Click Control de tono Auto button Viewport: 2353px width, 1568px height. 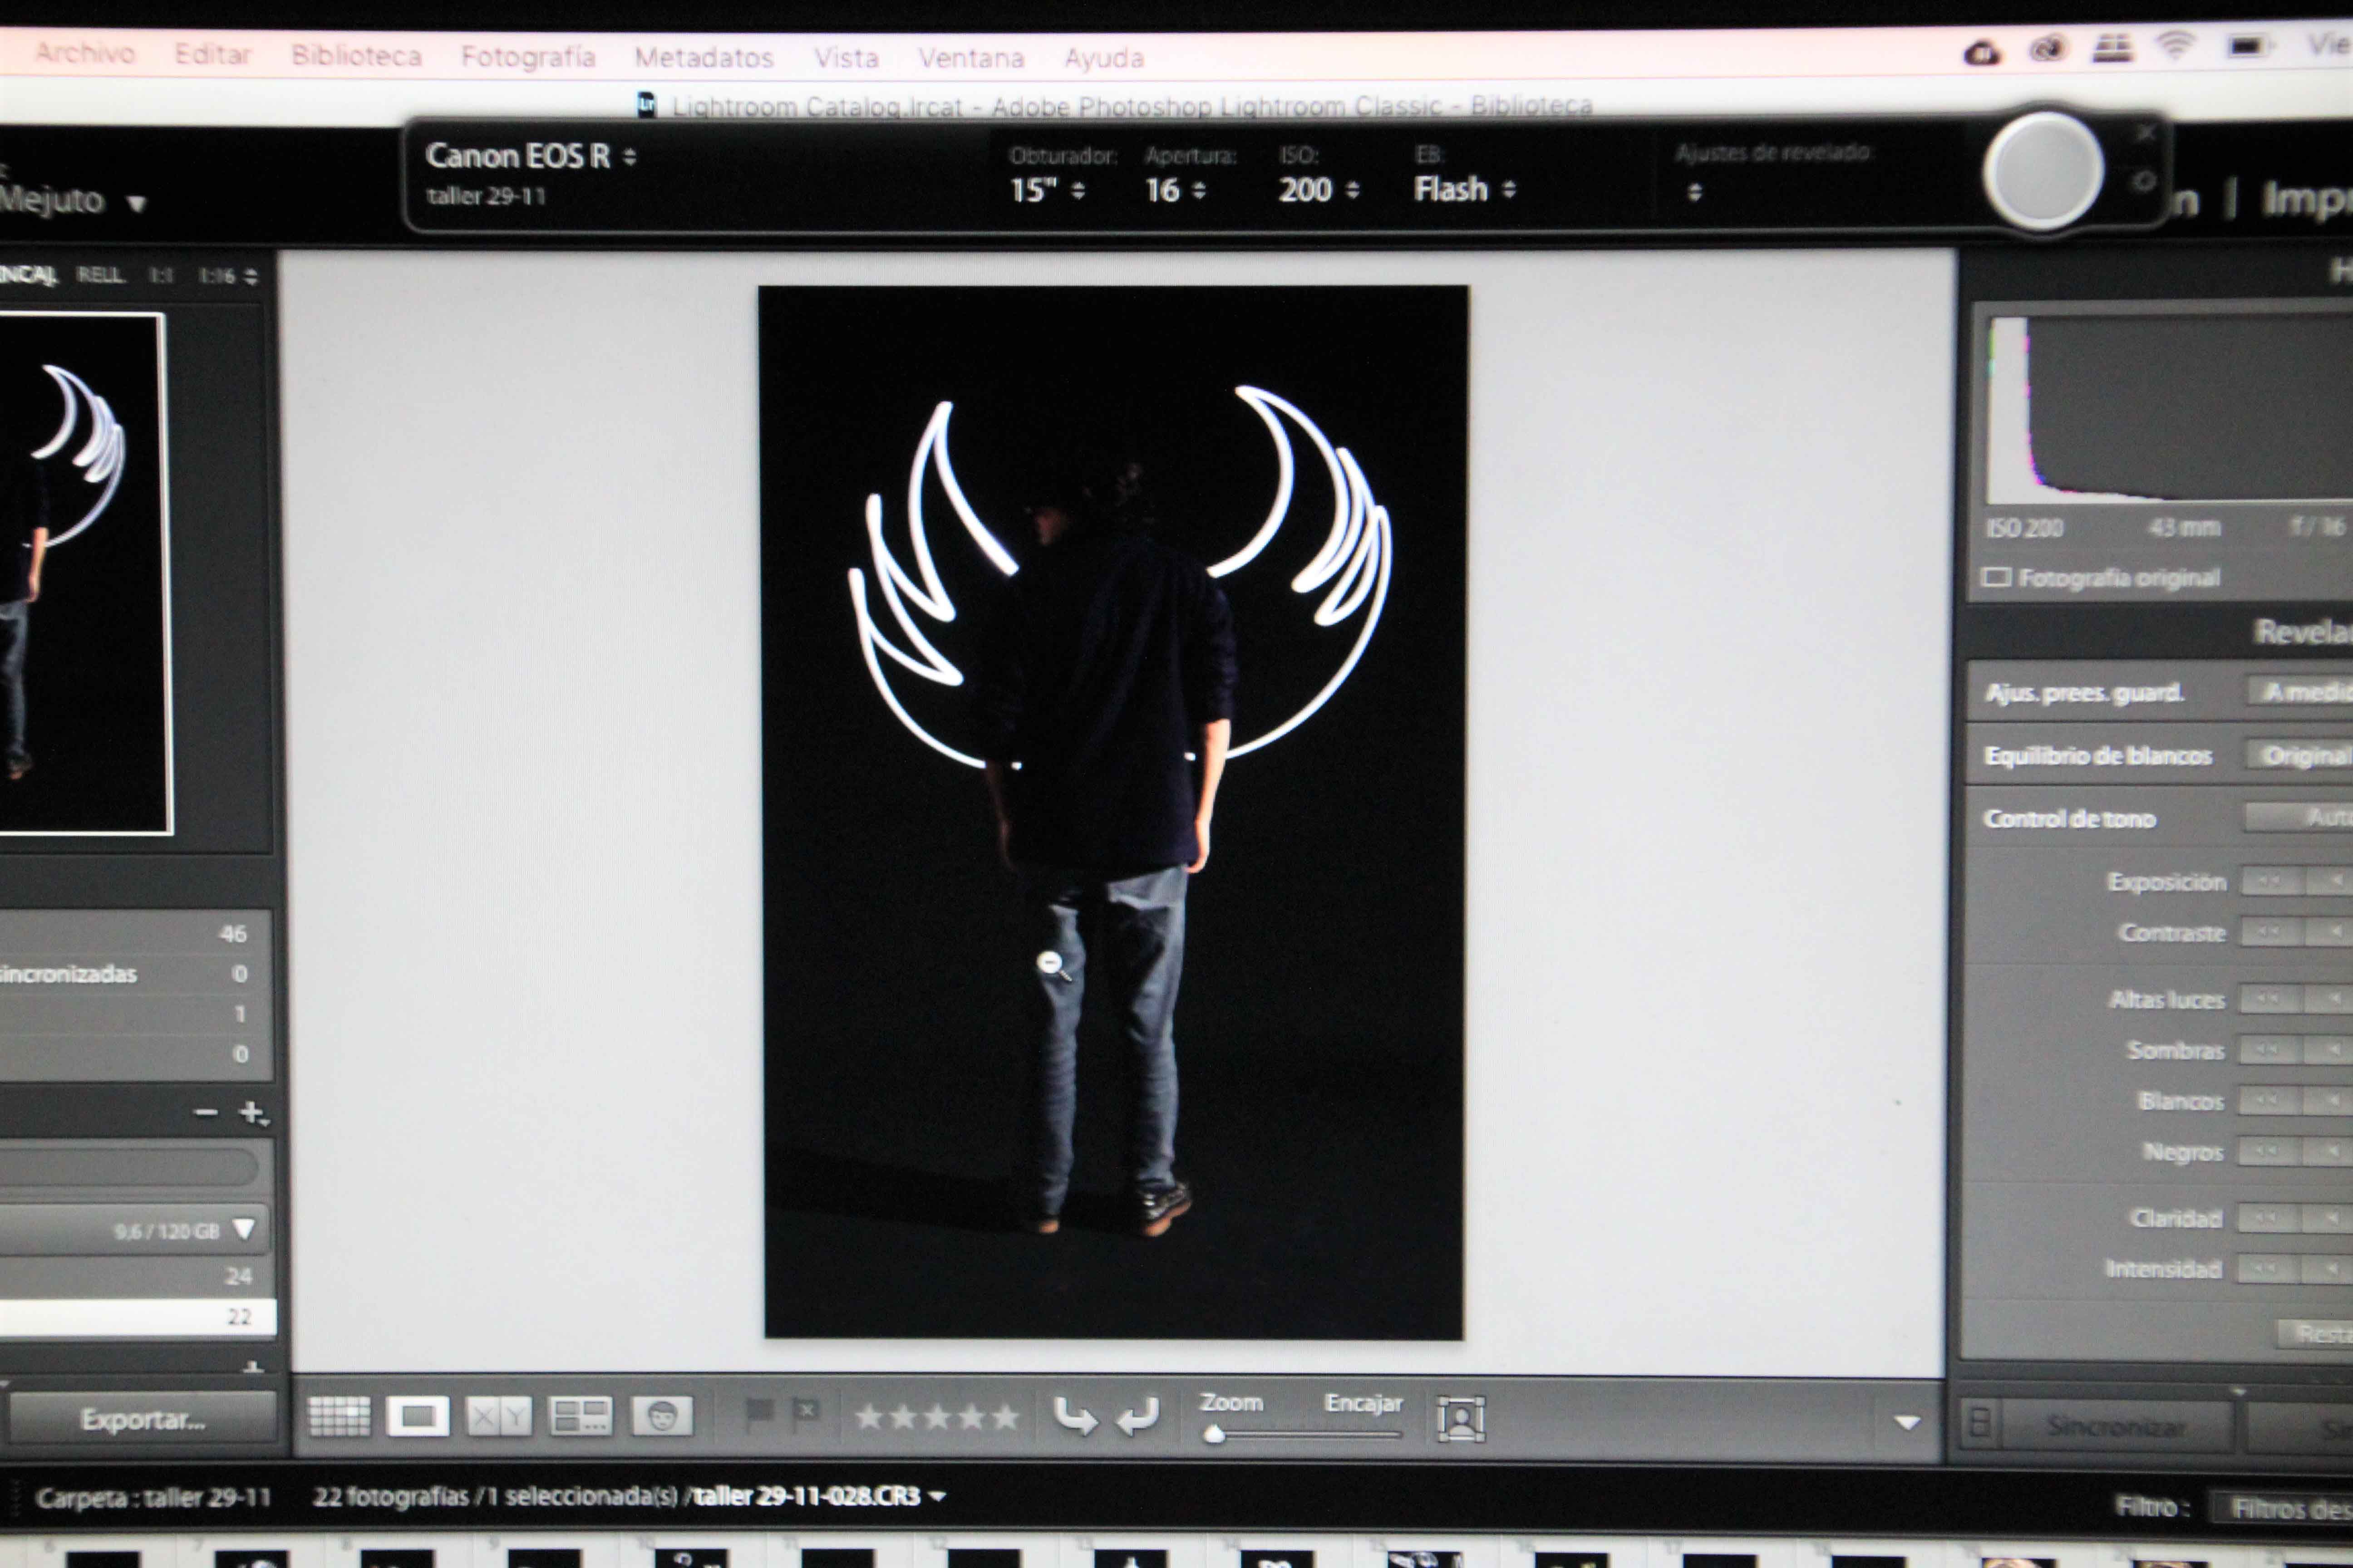point(2300,817)
